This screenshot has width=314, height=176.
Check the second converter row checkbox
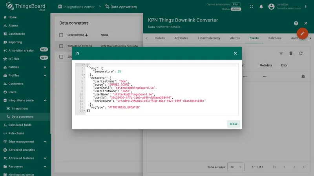61,57
